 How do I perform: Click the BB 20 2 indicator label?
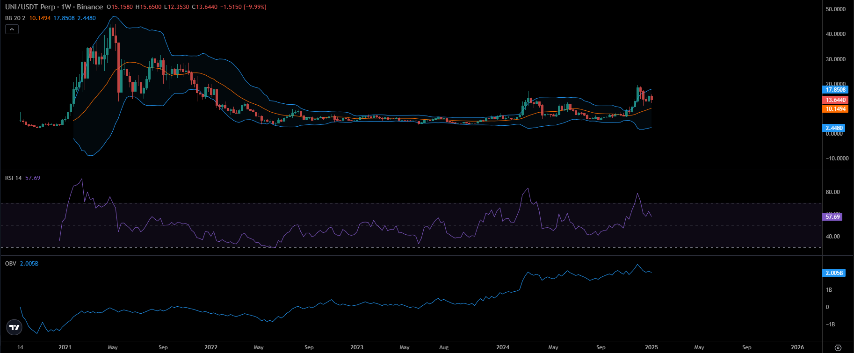(x=15, y=18)
